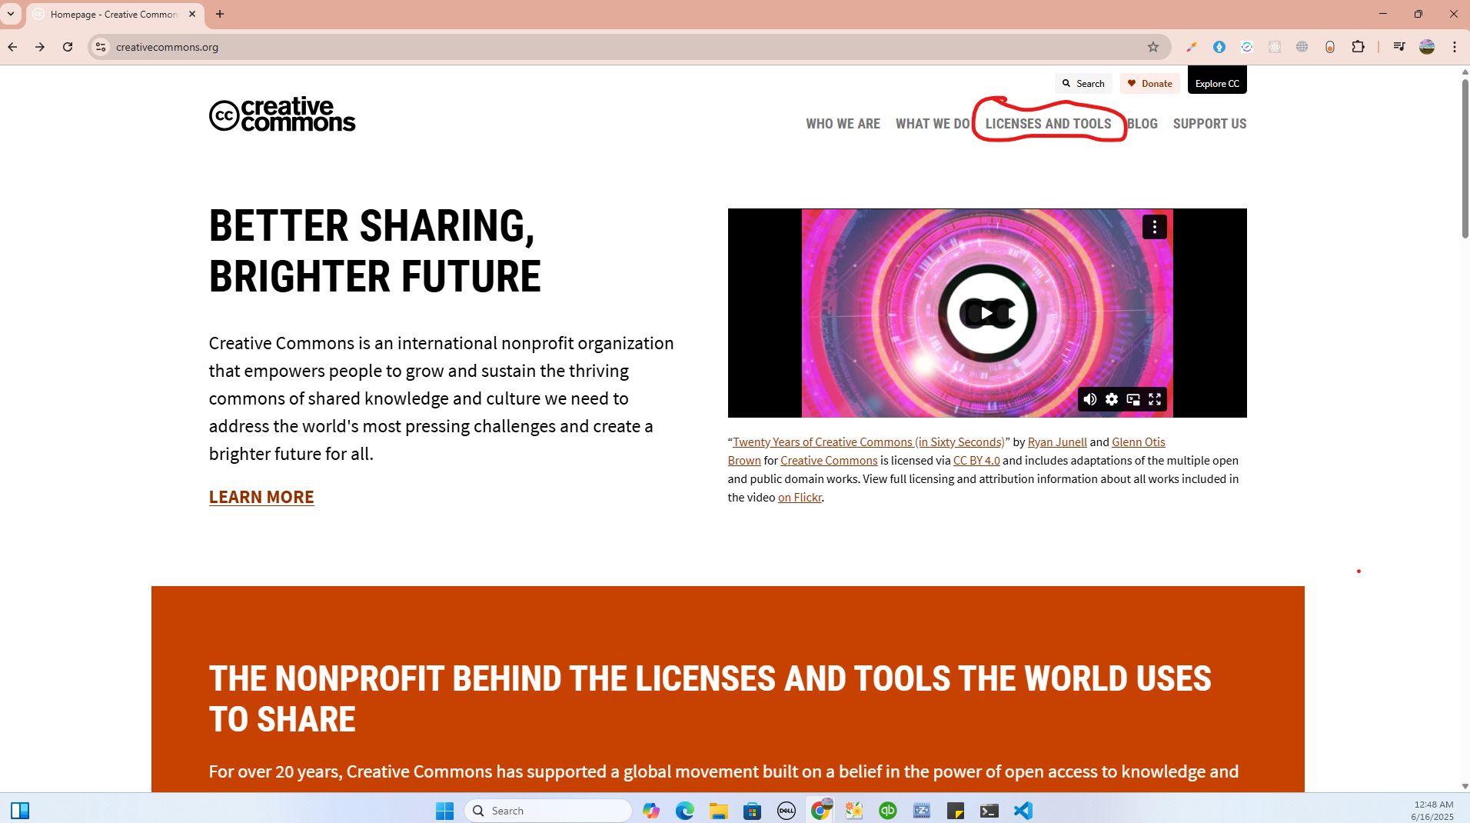Go to the BLOG page

1142,124
